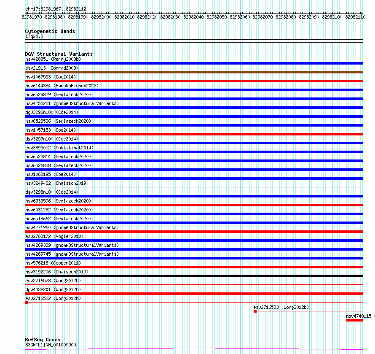Screen dimensions: 375x354
Task: Click ruler position 82981970
Action: tap(32, 17)
